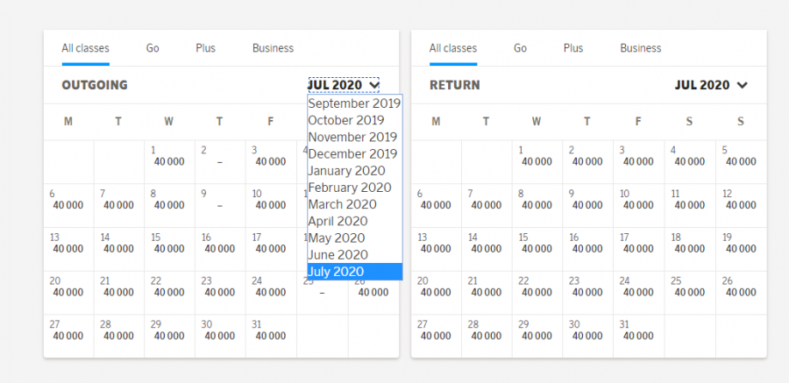The image size is (789, 383).
Task: Pick December 2019 from the month options
Action: coord(352,153)
